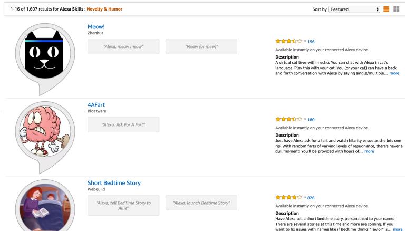Click the "Alexa, Ask For A Fart" phrase

123,124
